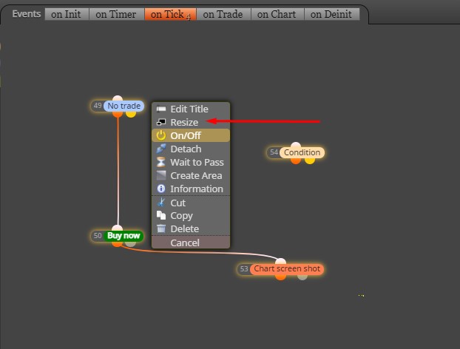Click the Detach plug icon
Screen dimensions: 460x349
click(x=161, y=149)
